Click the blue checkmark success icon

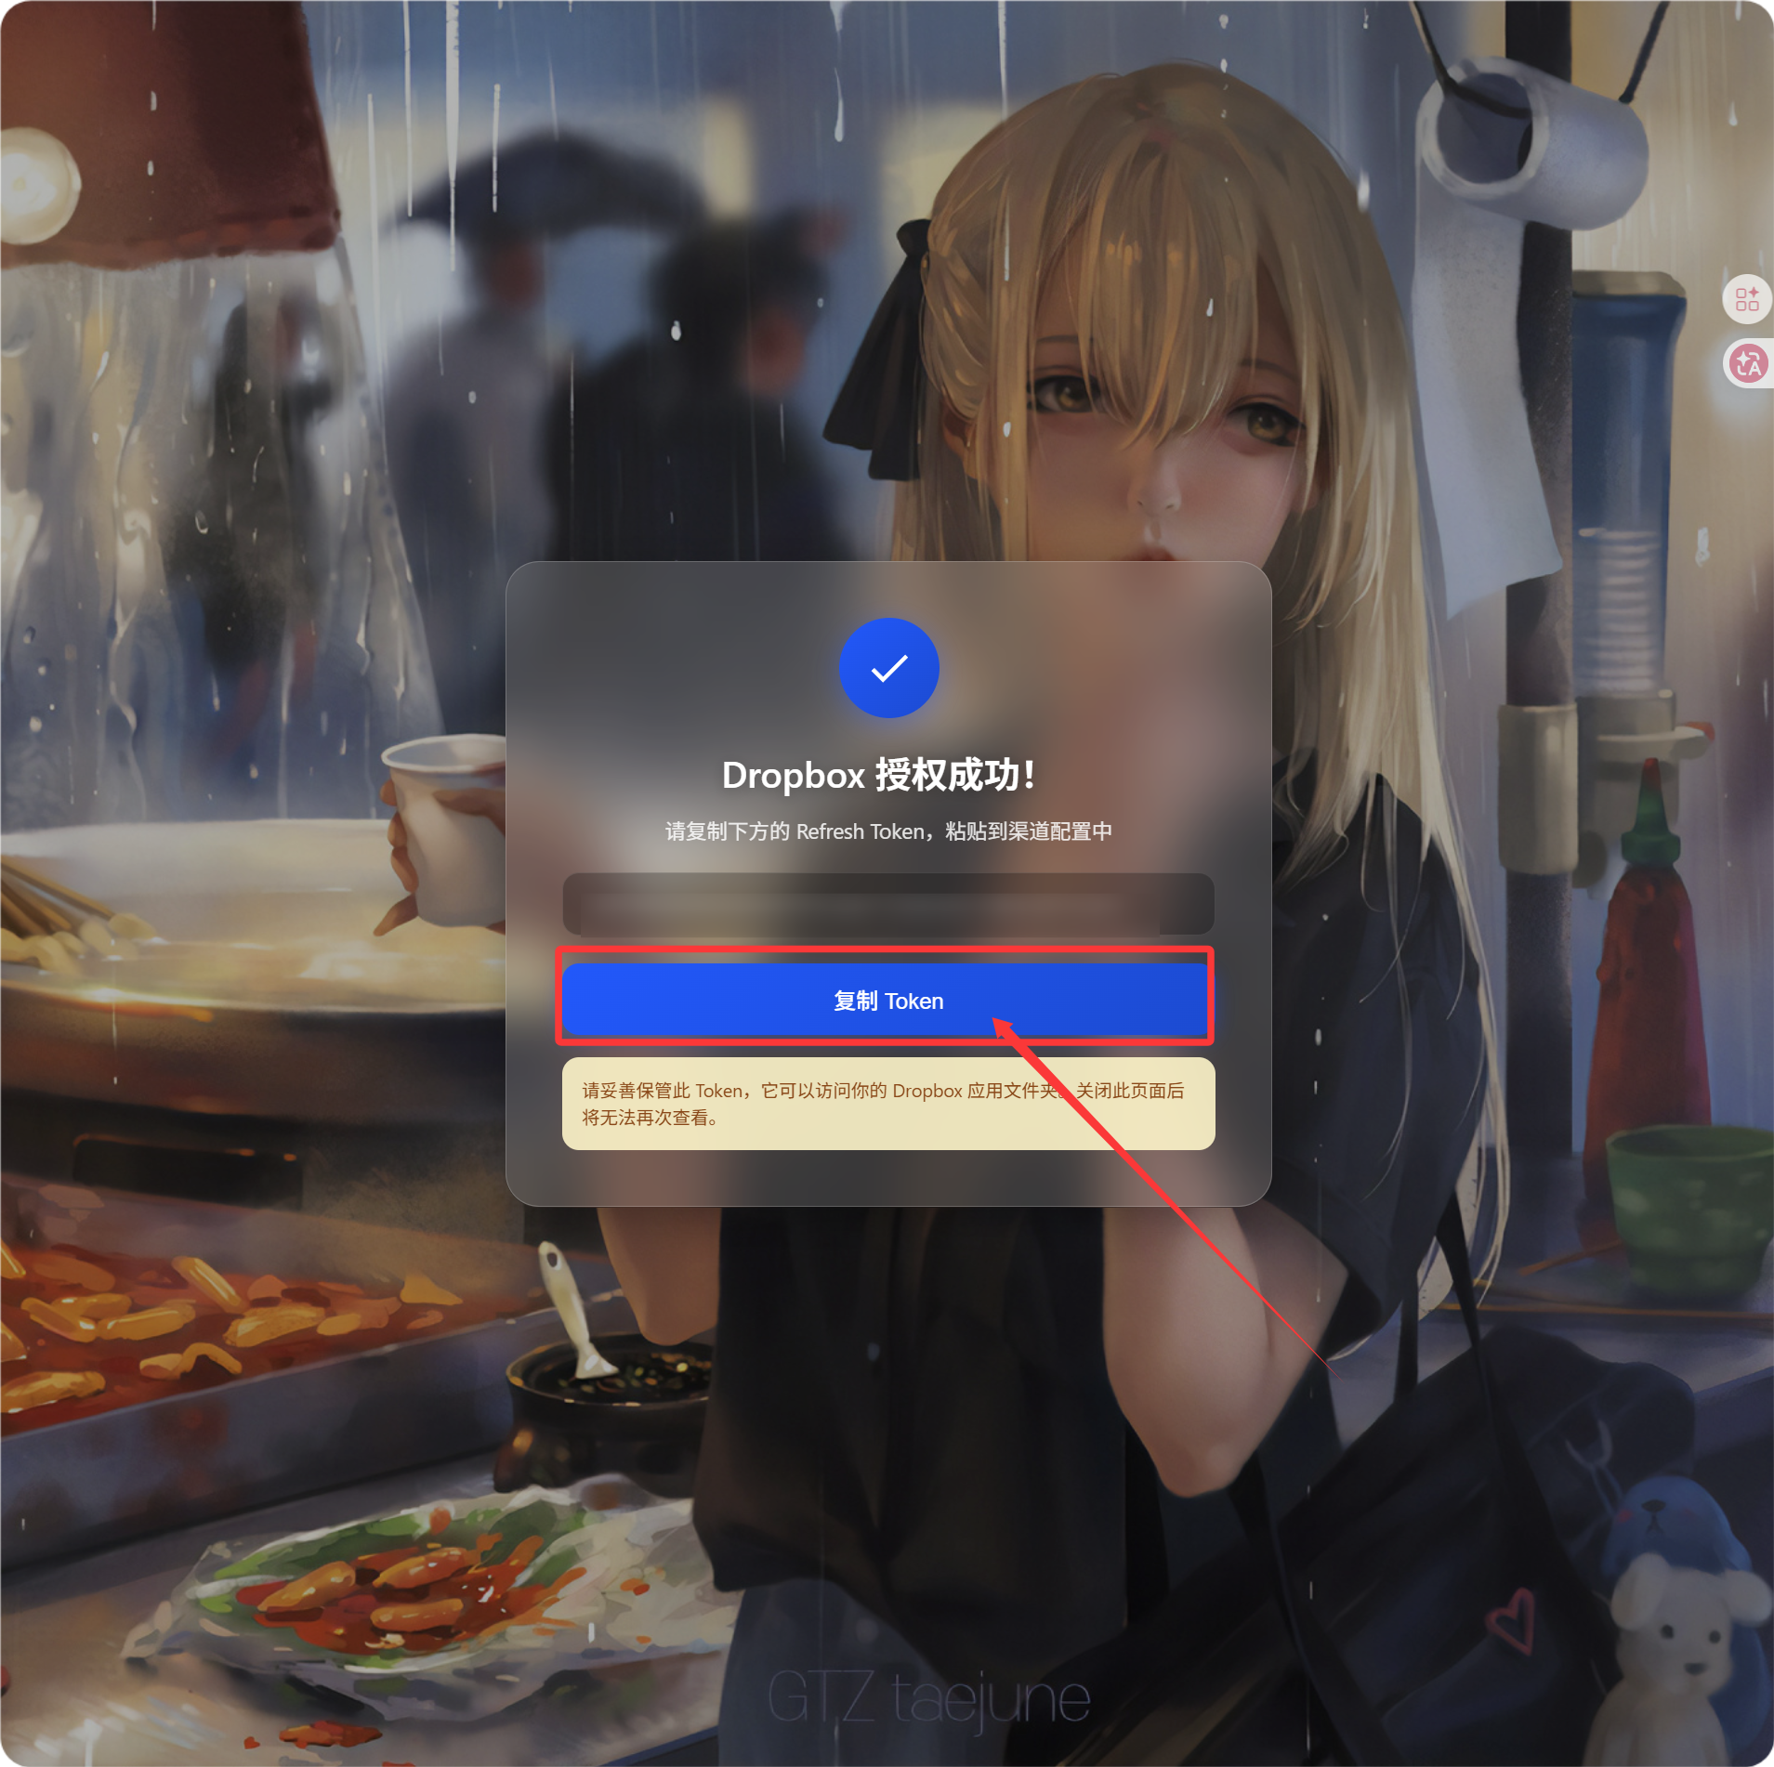(888, 668)
